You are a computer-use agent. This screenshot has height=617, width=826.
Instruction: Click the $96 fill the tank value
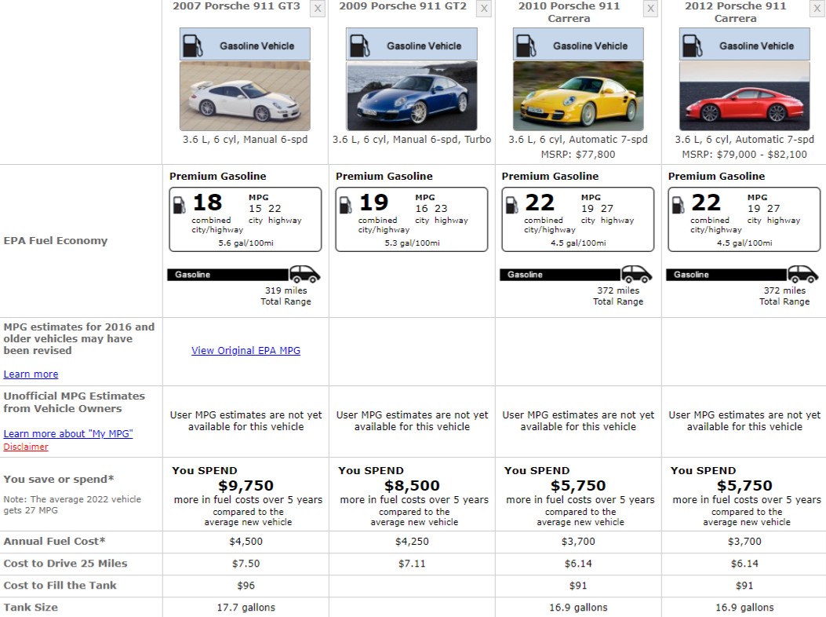246,586
